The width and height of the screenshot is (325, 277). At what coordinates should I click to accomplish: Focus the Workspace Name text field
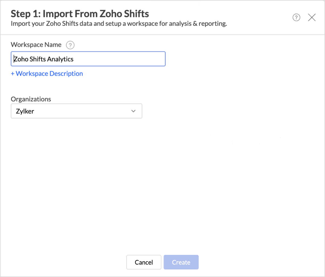tap(88, 59)
